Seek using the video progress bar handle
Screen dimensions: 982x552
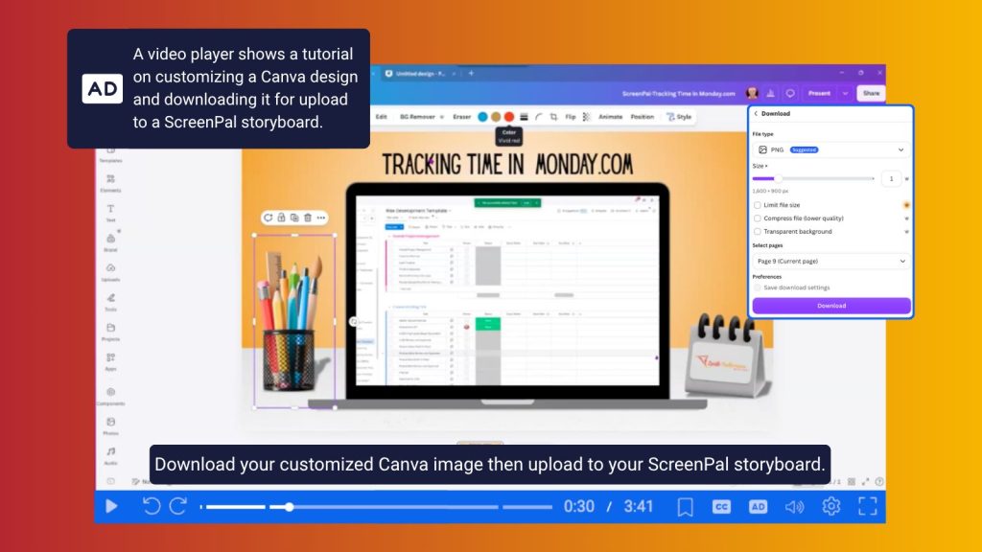(290, 507)
